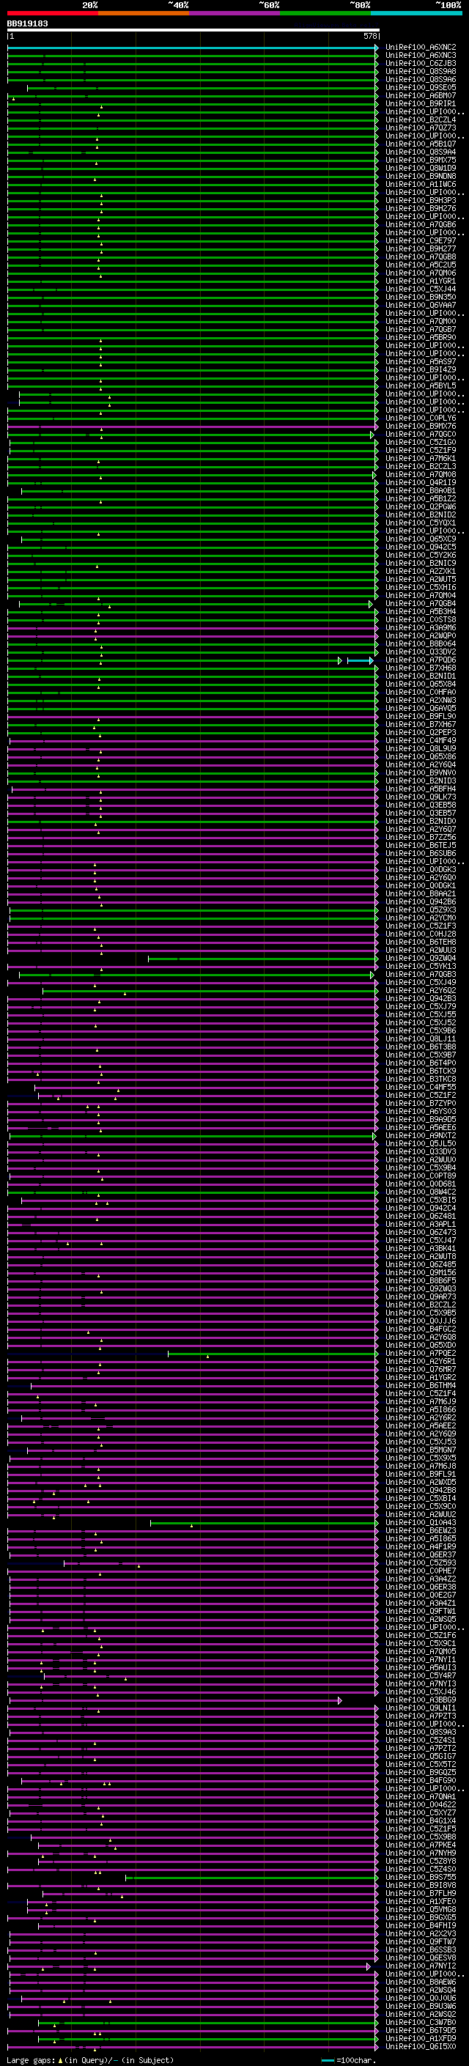Select the UniRef100_A7PKE4 label
The height and width of the screenshot is (2066, 469).
[x=421, y=1845]
